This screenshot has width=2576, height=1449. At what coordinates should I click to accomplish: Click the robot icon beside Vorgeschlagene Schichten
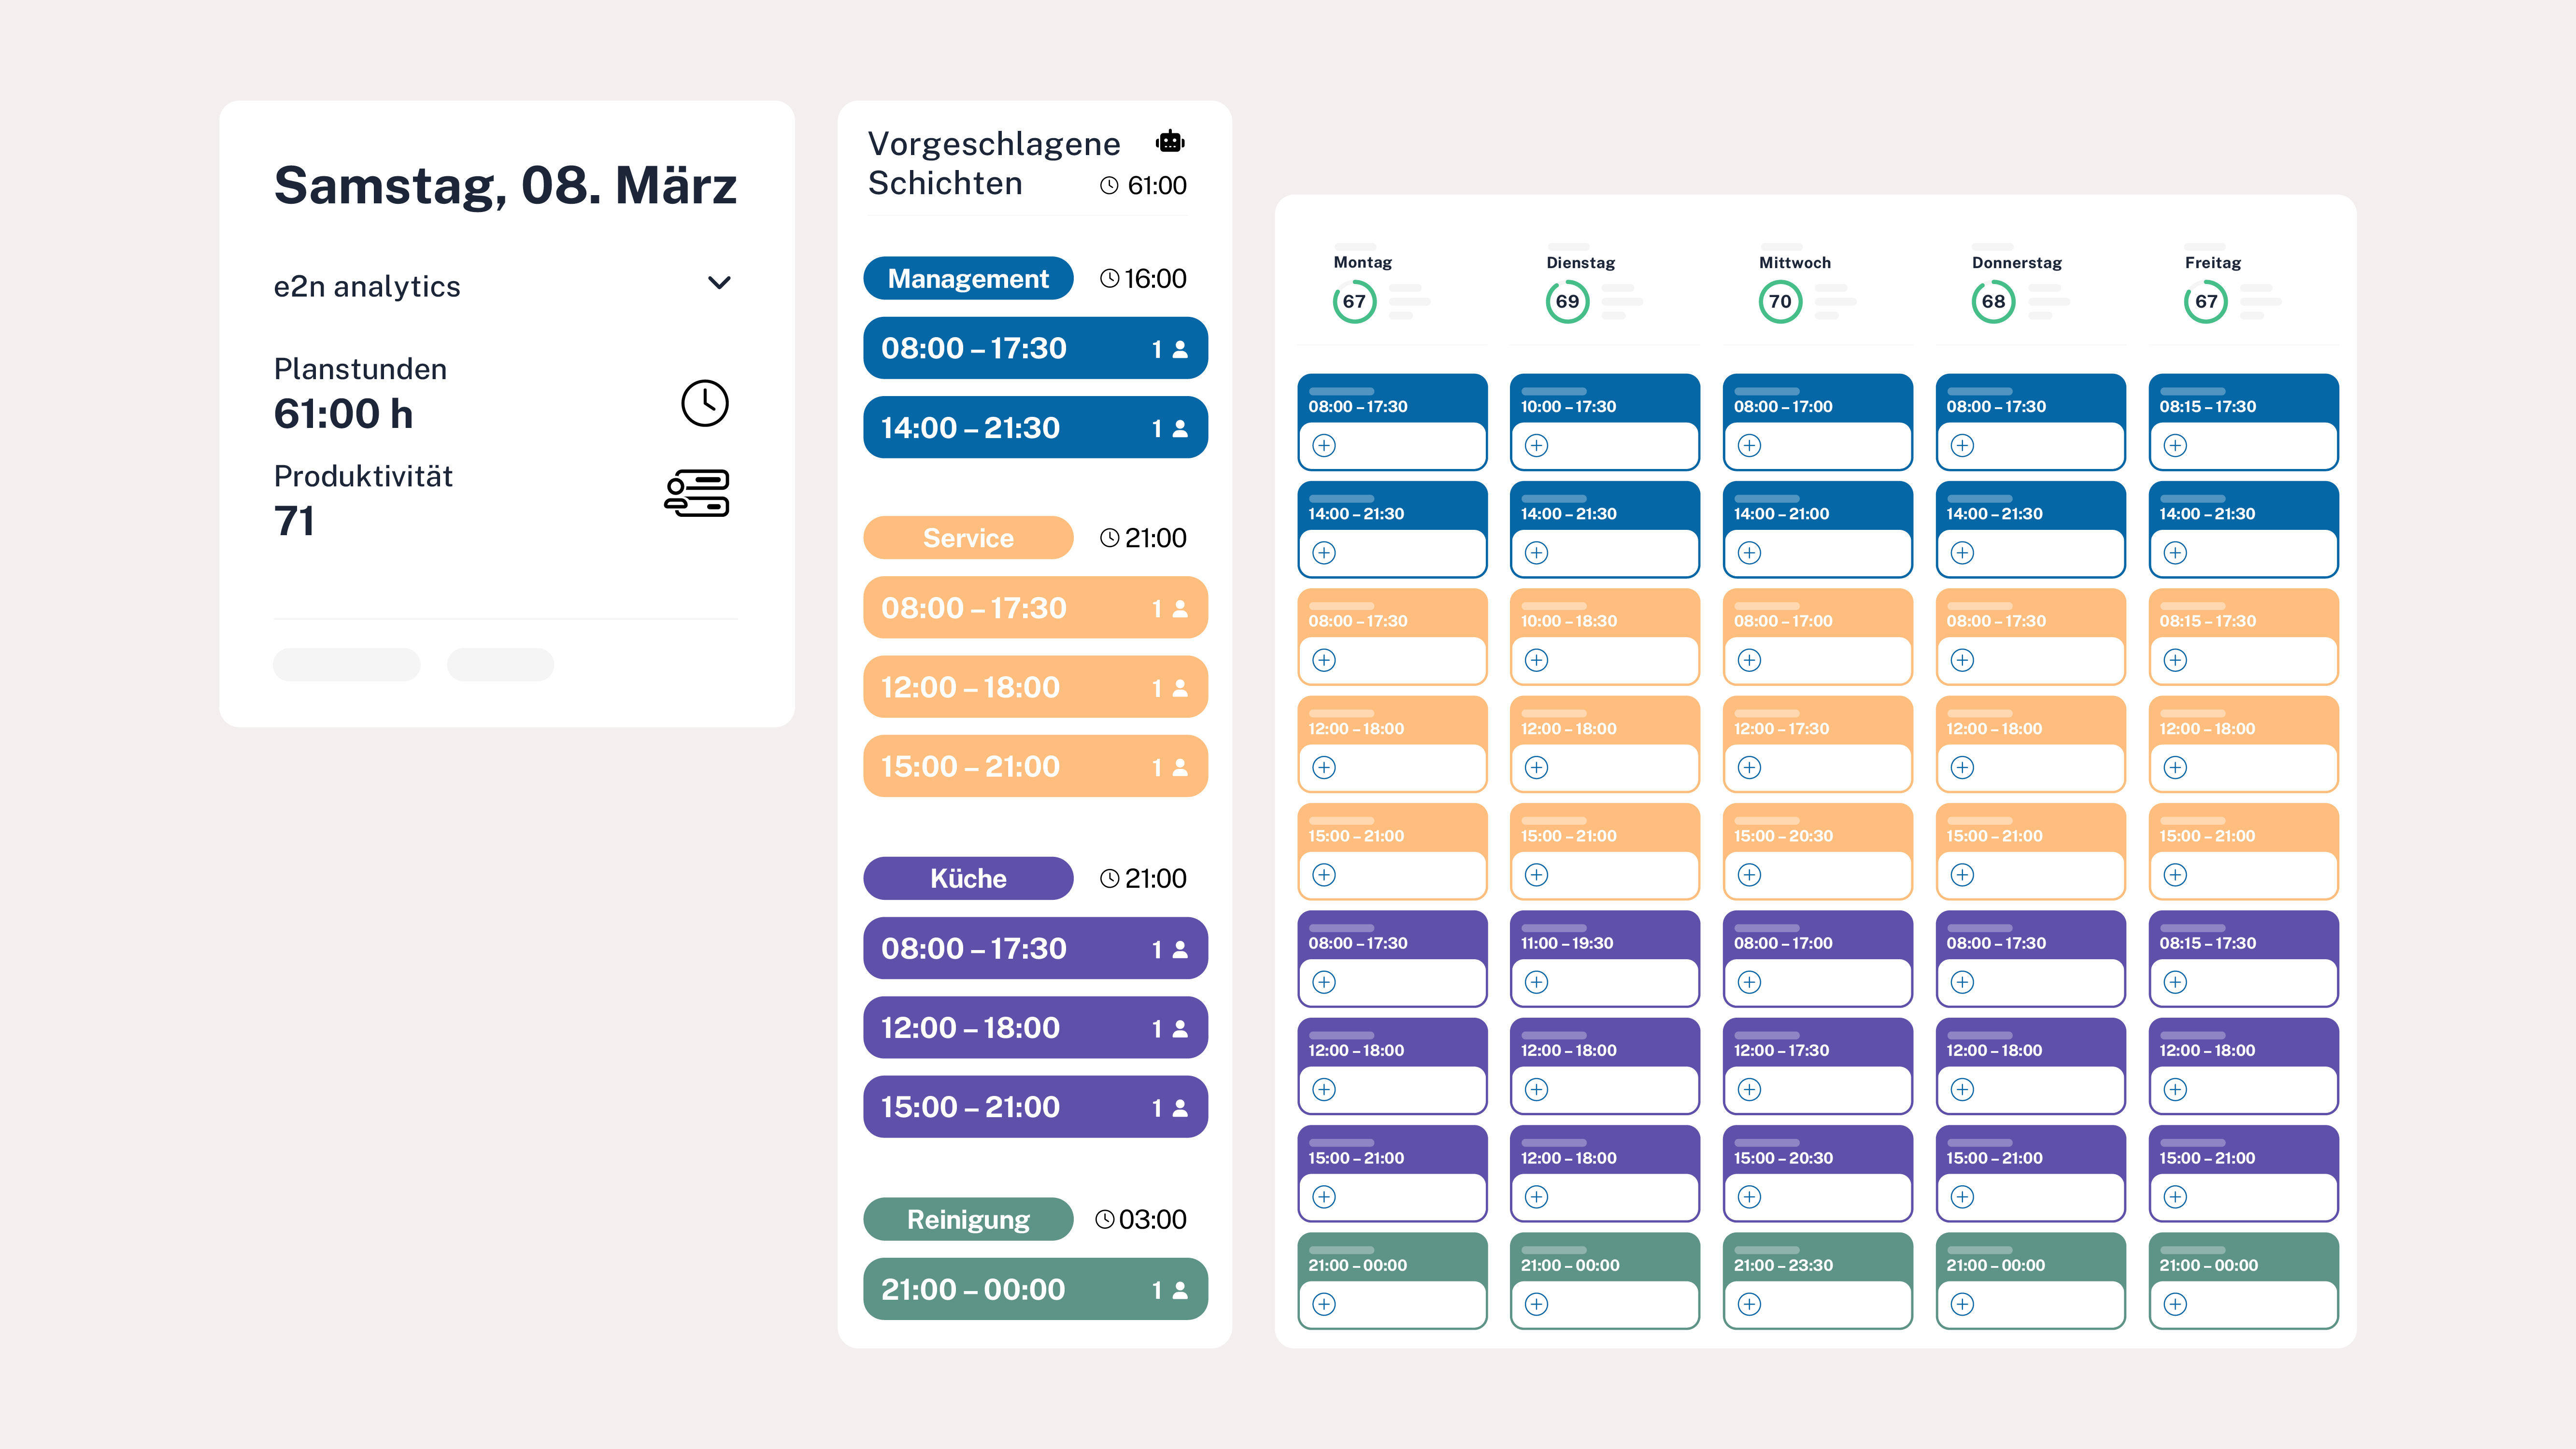tap(1170, 142)
